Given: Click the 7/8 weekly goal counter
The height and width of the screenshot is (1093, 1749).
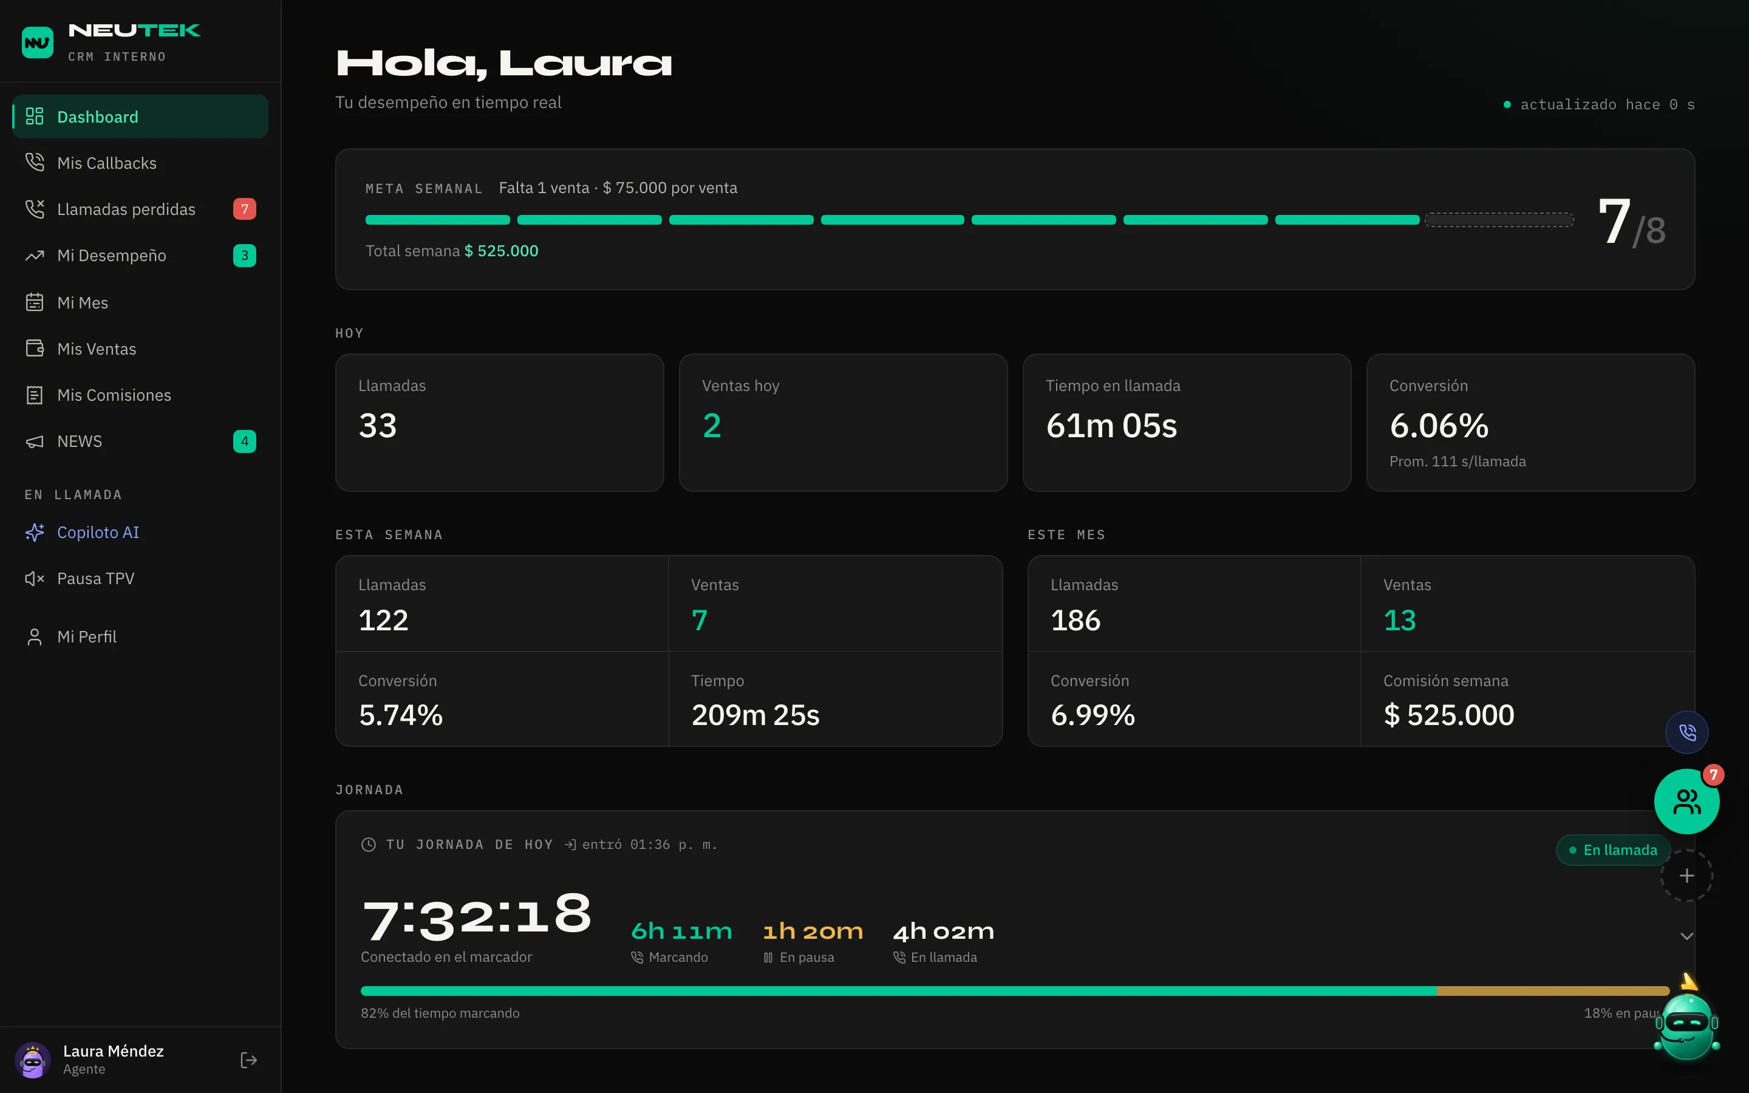Looking at the screenshot, I should tap(1632, 223).
